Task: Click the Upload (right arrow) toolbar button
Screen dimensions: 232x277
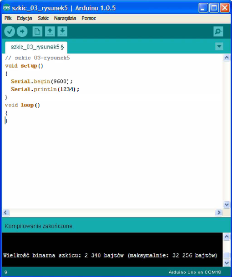Action: pyautogui.click(x=22, y=32)
